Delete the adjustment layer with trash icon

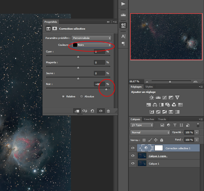point(108,111)
